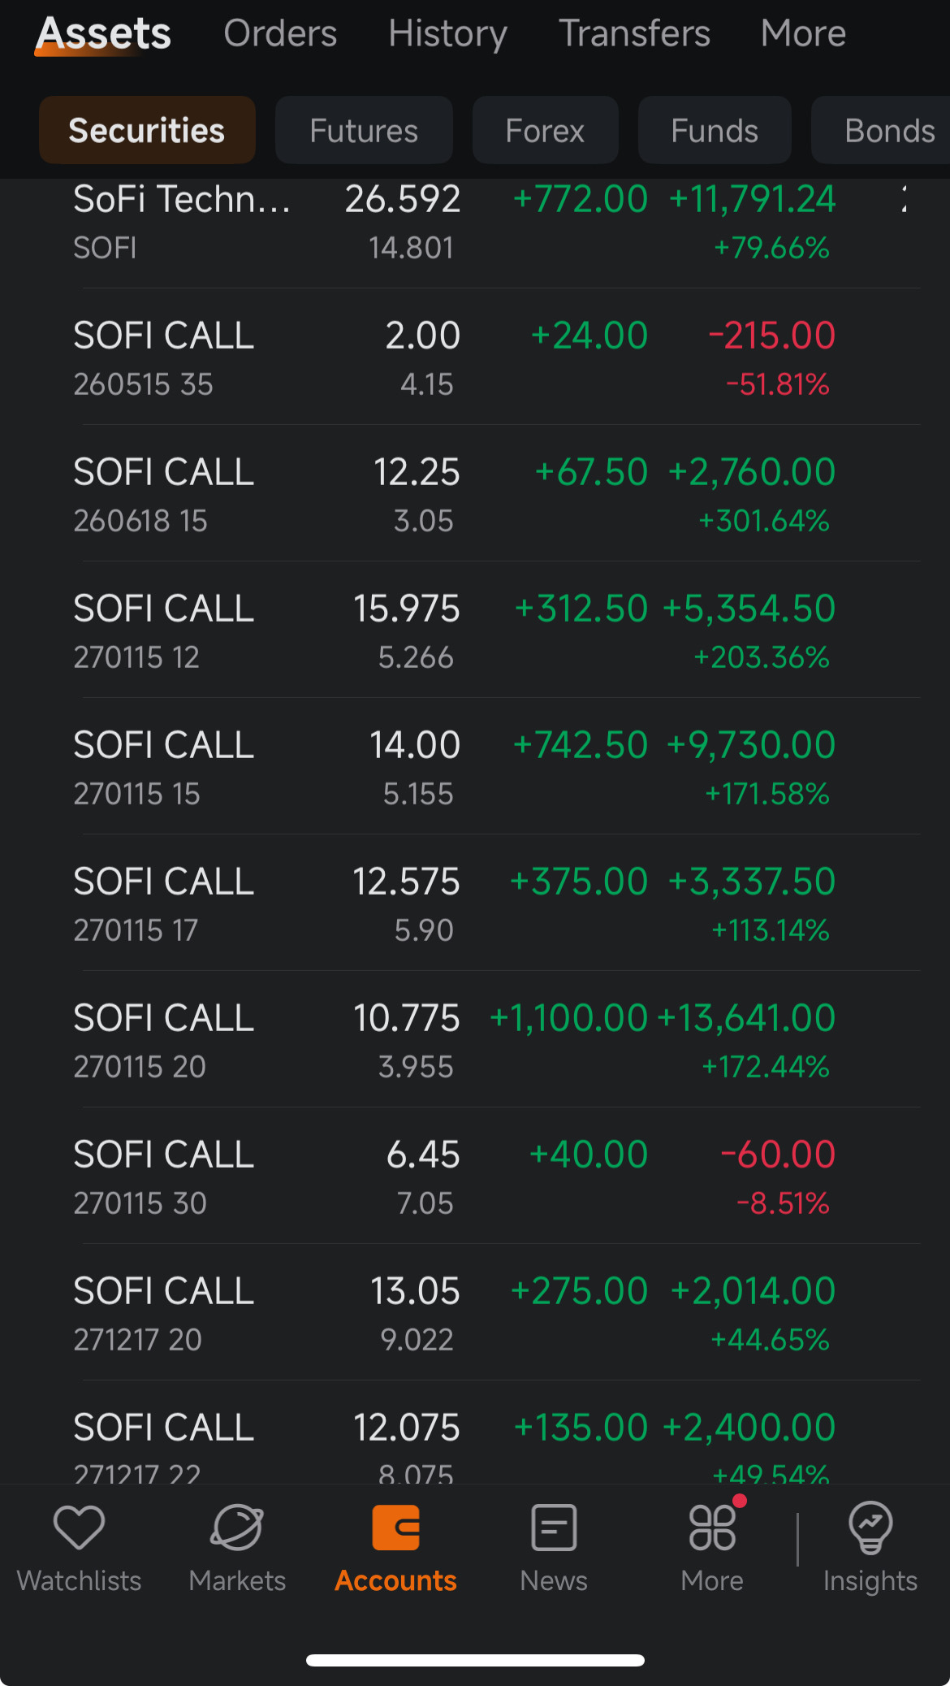Go to Markets planet icon
Screen dimensions: 950x1686
237,1528
